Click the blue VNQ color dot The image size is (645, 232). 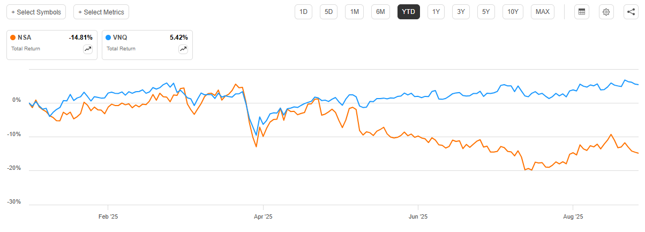[109, 38]
